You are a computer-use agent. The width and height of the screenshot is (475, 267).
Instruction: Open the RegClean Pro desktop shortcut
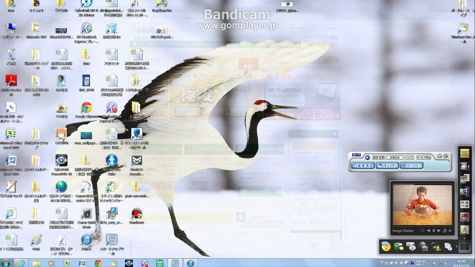tap(162, 6)
